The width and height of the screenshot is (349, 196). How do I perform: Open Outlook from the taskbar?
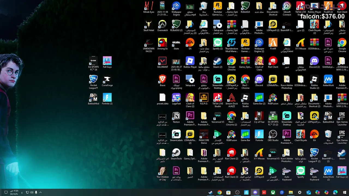[x=309, y=192]
